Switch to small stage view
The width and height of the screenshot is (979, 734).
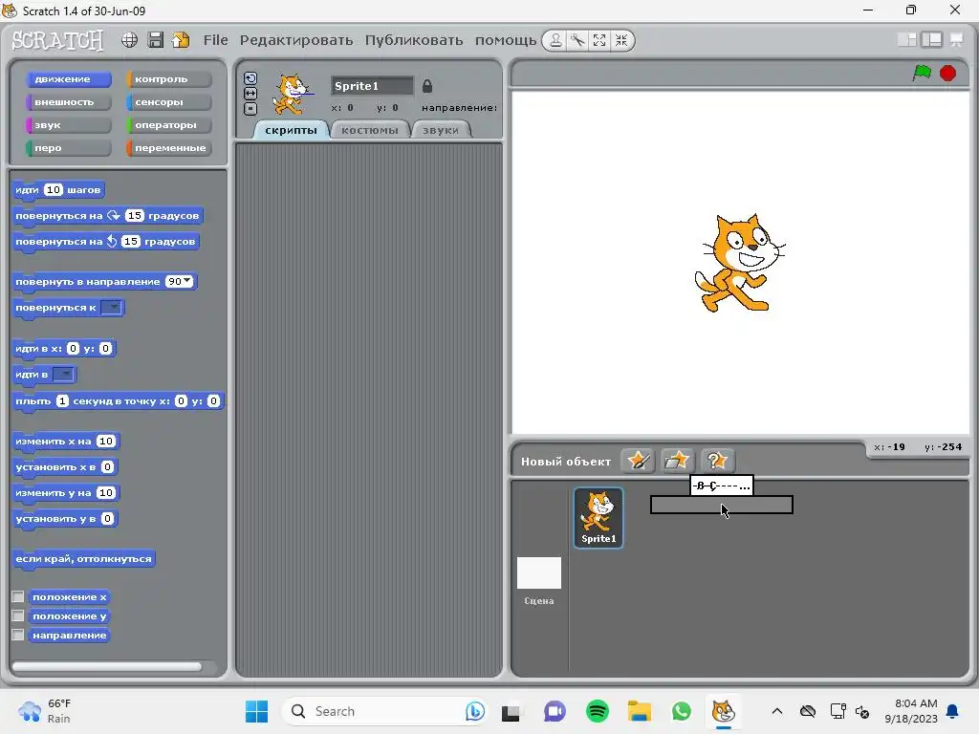pyautogui.click(x=906, y=40)
